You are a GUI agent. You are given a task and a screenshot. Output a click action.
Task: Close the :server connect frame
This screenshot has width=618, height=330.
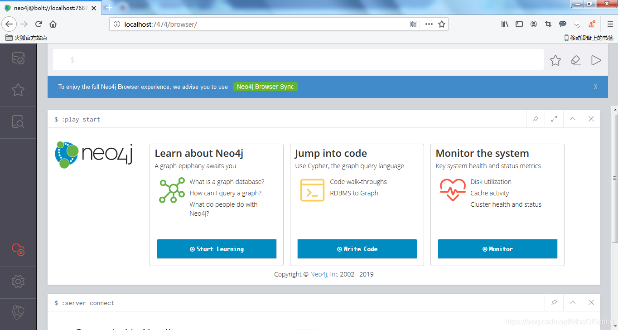point(591,302)
